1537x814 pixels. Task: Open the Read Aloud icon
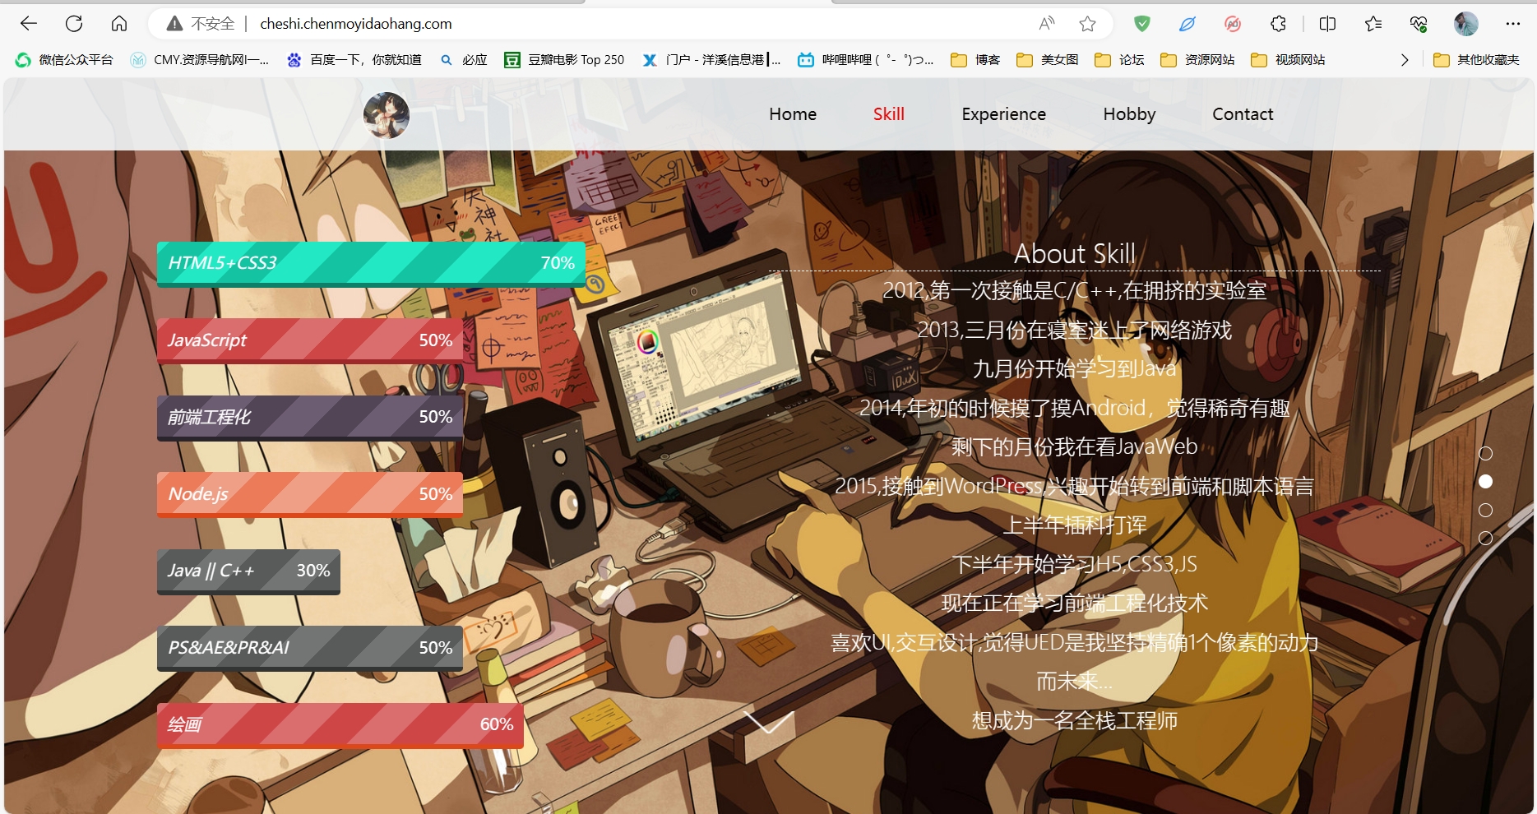tap(1046, 24)
